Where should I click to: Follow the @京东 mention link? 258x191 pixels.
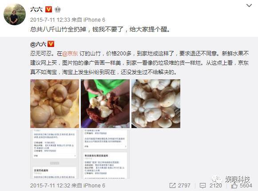[70, 54]
